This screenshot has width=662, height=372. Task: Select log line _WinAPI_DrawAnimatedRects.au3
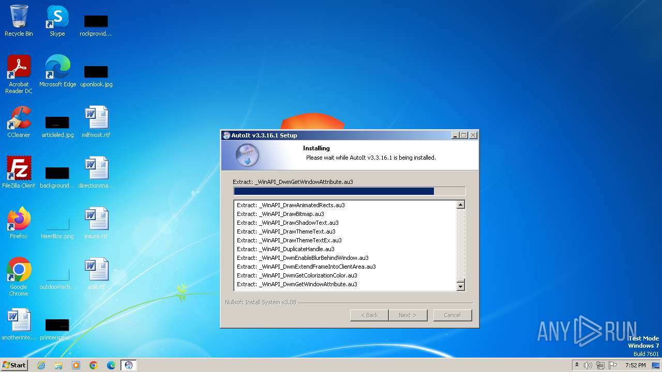coord(291,205)
